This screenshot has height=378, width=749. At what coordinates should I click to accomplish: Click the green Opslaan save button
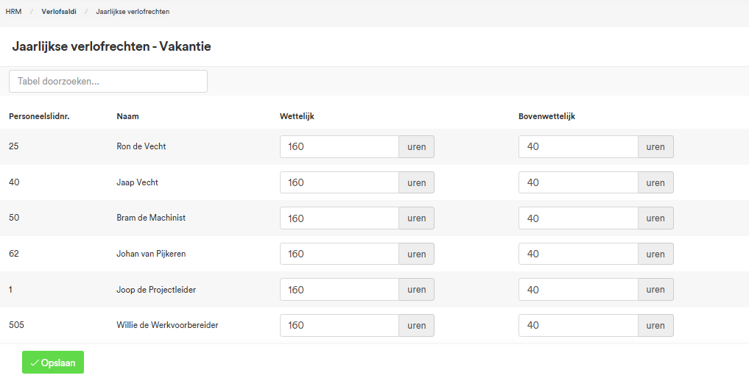pyautogui.click(x=53, y=363)
